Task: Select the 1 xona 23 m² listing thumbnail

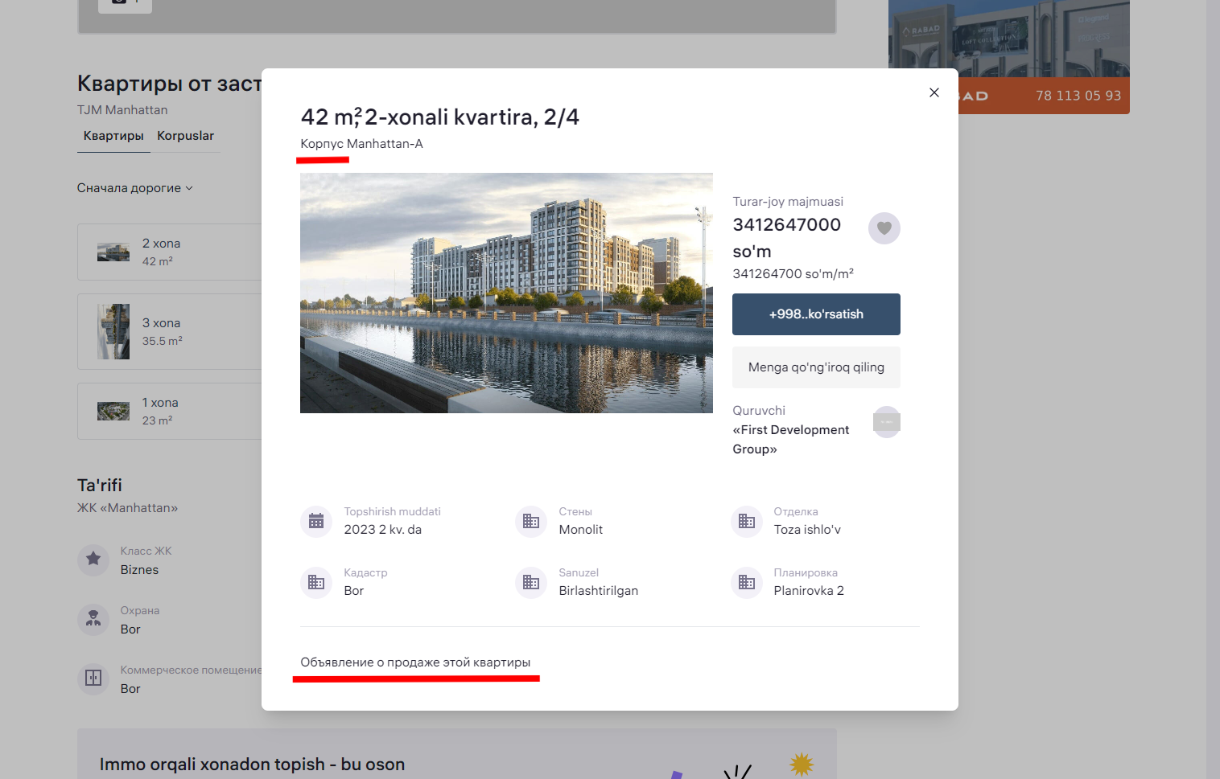Action: (113, 411)
